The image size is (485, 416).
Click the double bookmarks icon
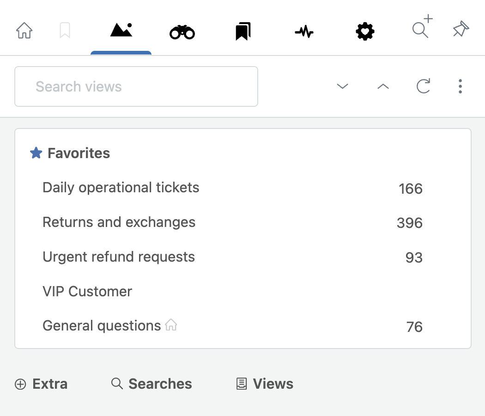pos(243,31)
